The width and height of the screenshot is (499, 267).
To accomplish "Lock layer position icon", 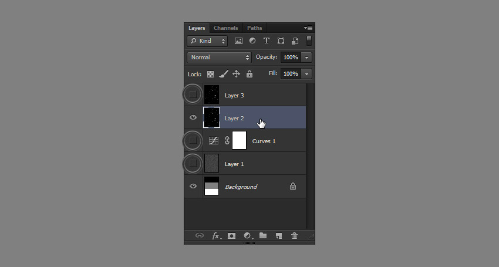I will click(236, 74).
